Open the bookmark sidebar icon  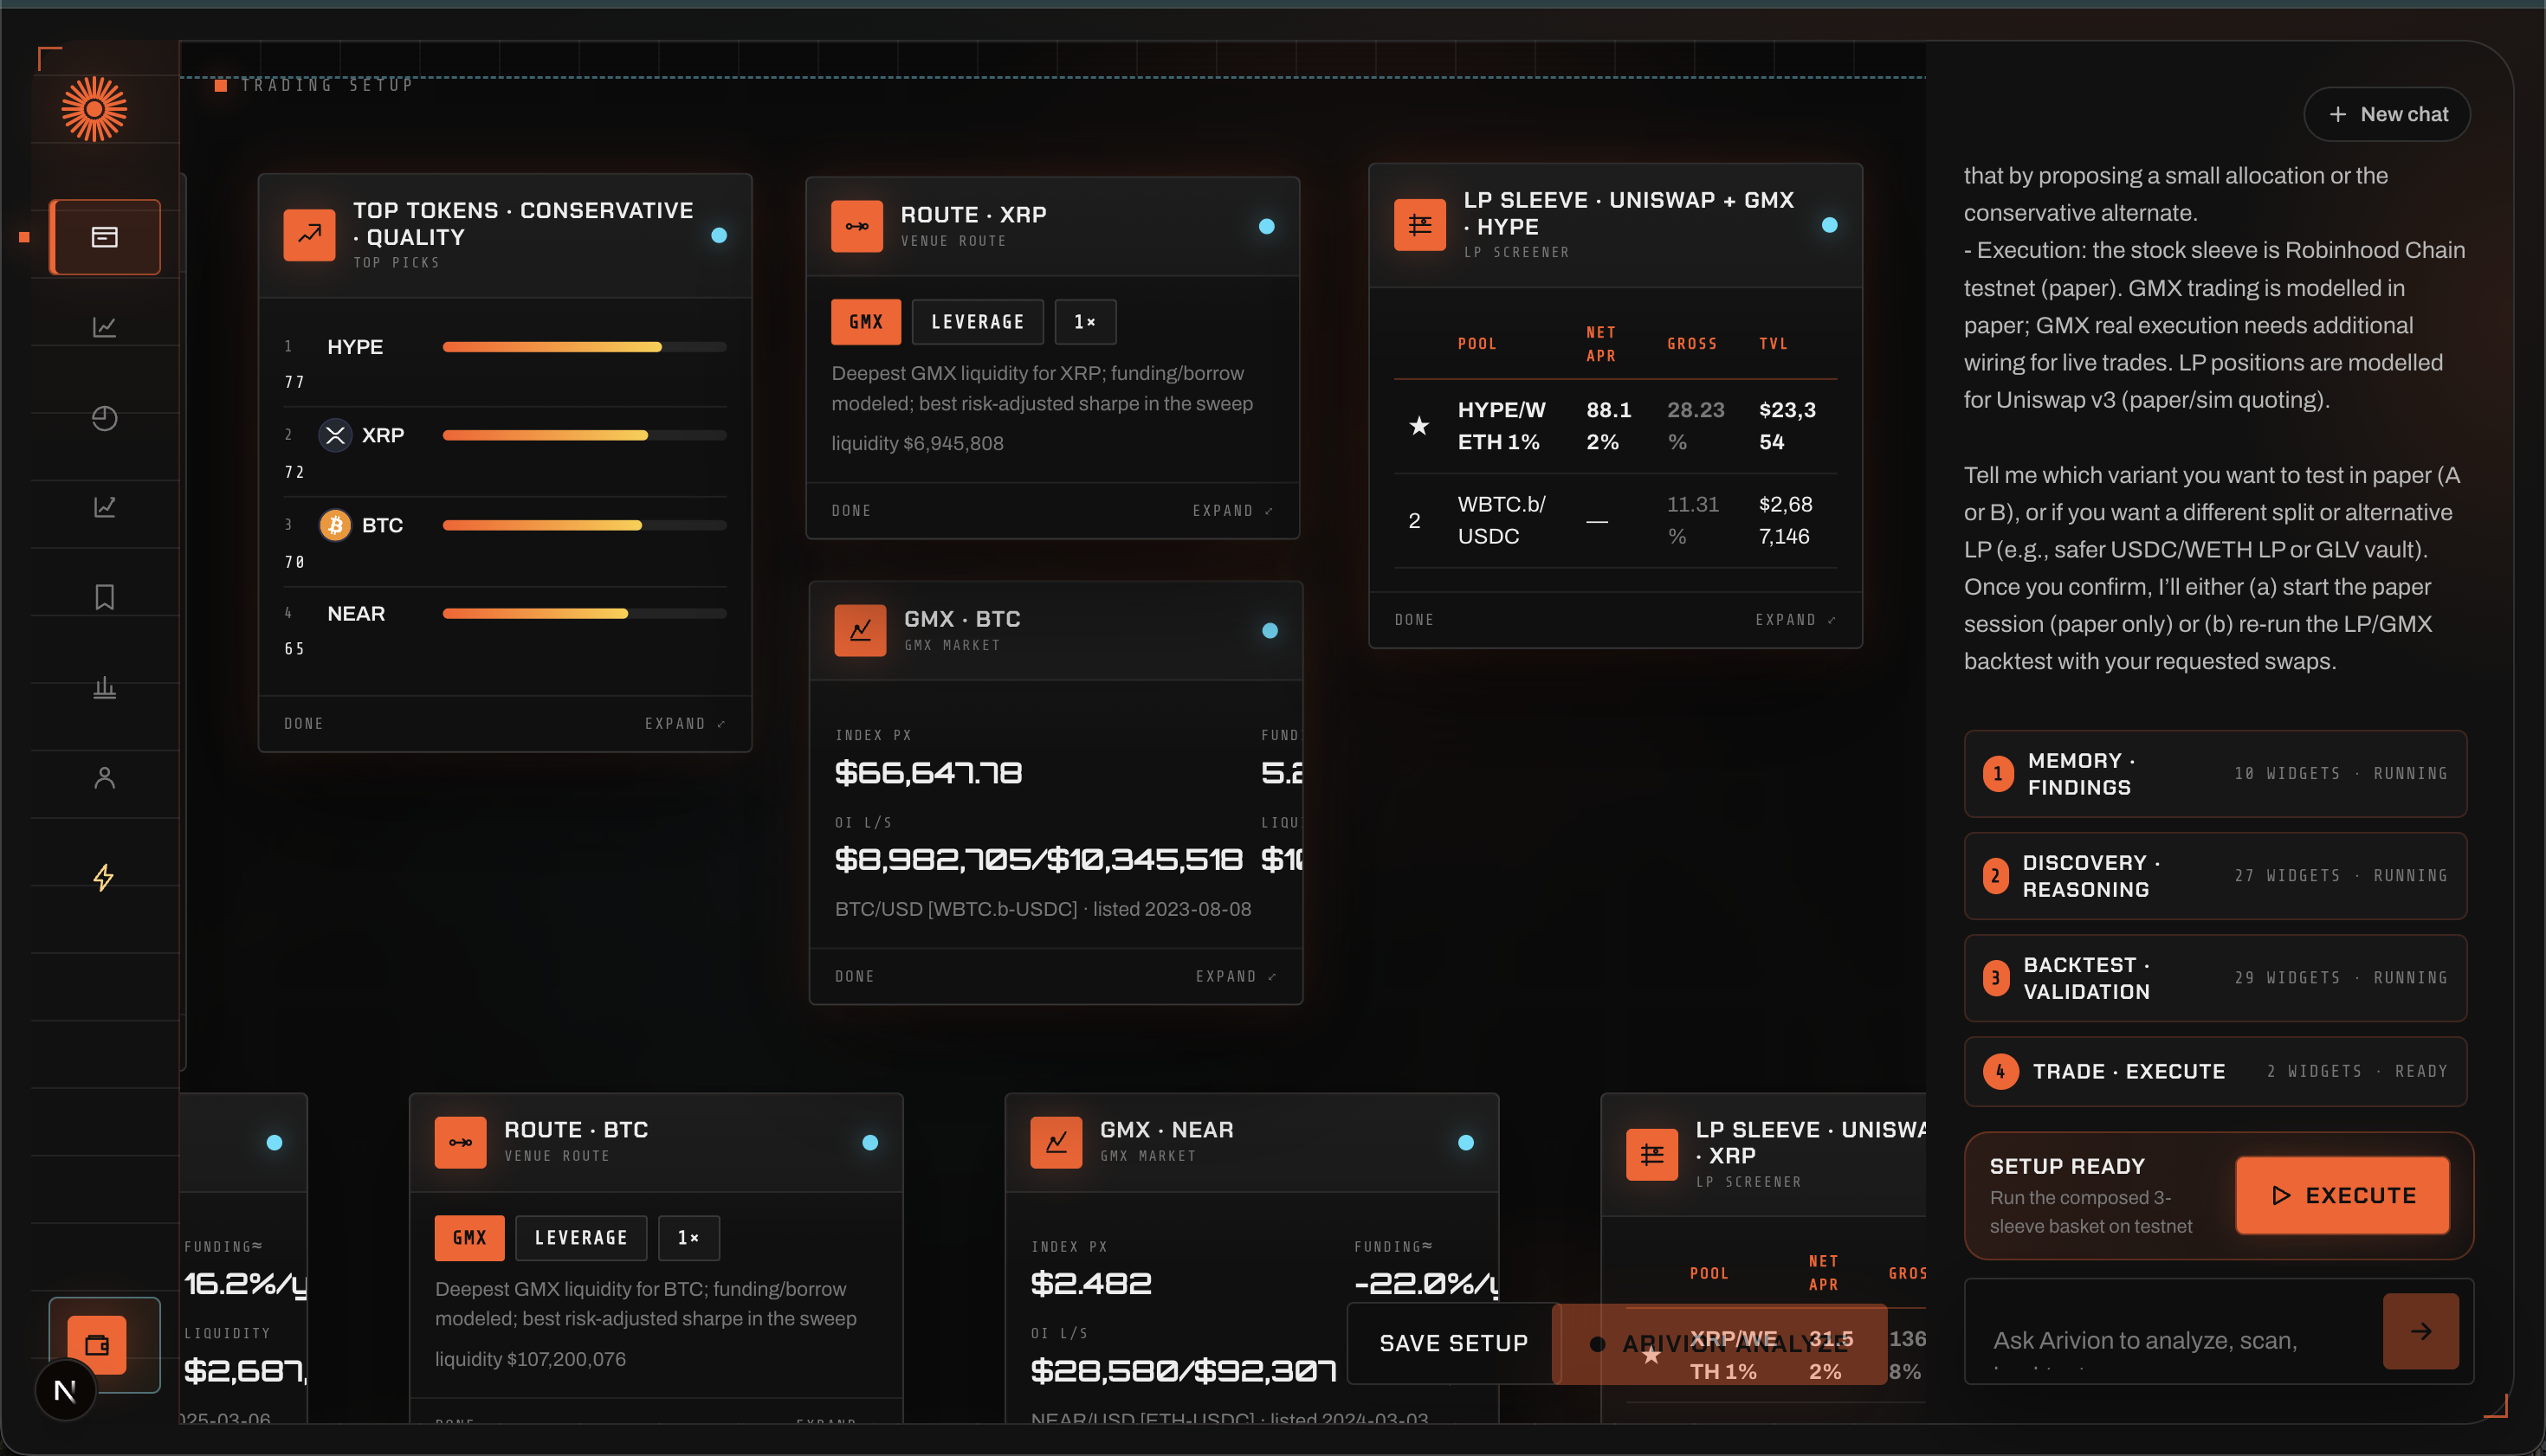(105, 597)
